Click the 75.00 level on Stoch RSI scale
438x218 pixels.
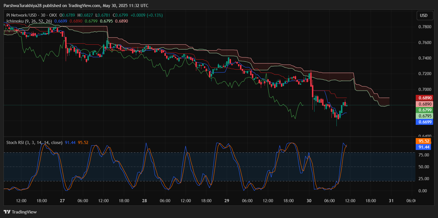pyautogui.click(x=424, y=155)
